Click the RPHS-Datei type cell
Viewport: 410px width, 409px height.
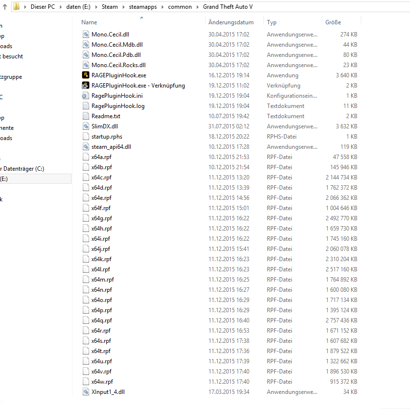[281, 136]
